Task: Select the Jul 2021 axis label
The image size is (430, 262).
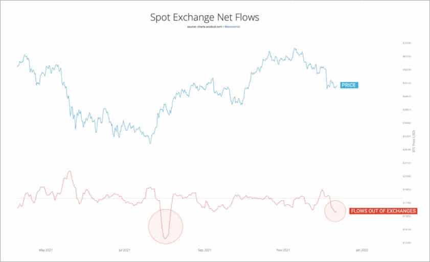Action: 125,250
